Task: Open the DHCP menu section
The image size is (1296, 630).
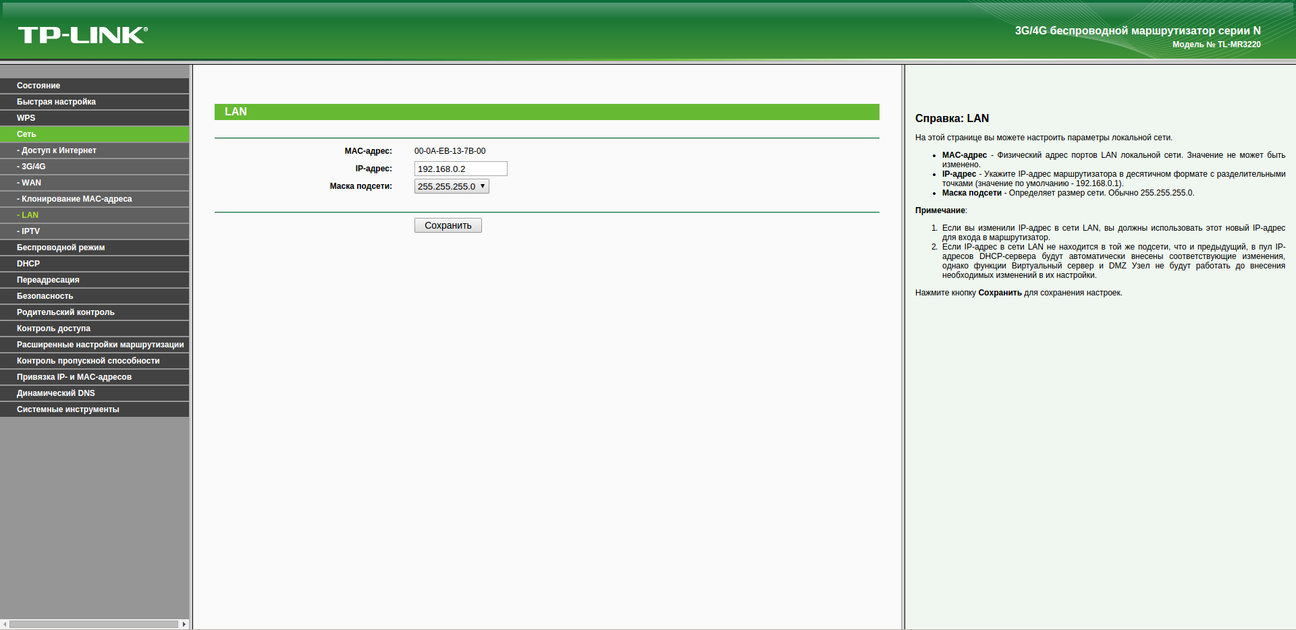Action: tap(94, 264)
